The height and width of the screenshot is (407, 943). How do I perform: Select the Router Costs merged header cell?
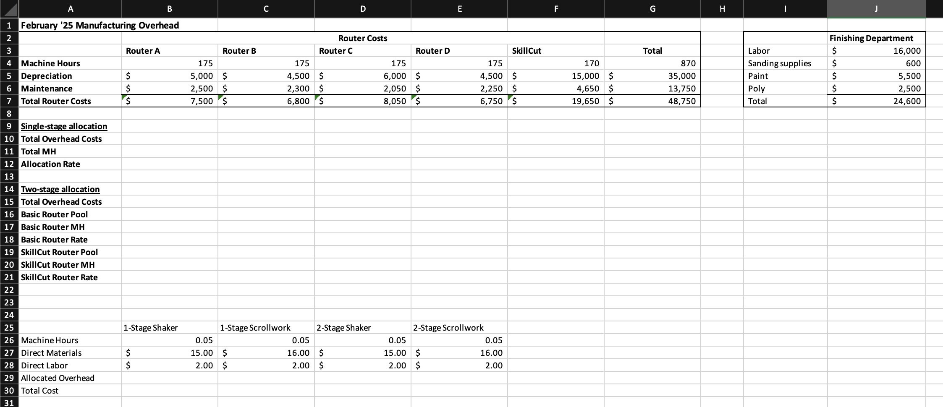362,38
